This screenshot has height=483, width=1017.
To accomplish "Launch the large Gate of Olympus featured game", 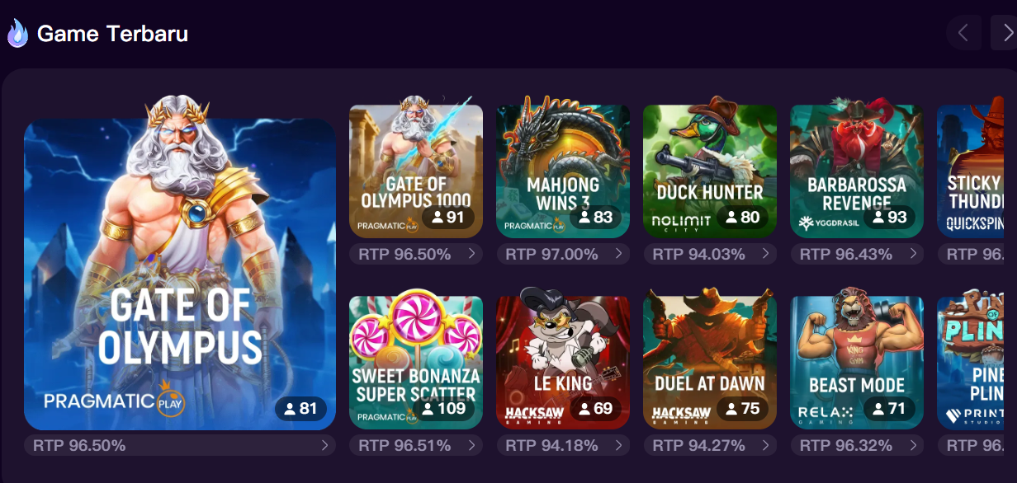I will [180, 274].
